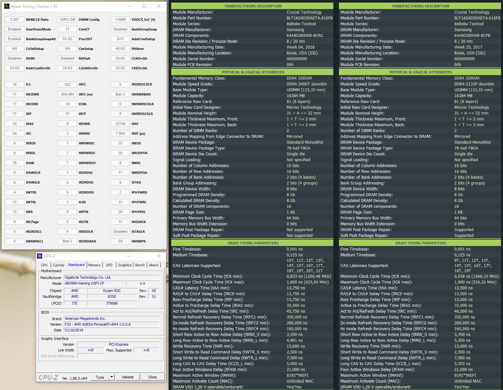The height and width of the screenshot is (390, 503).
Task: Click part number BLT16G4D30AETA.K16FB in left panel
Action: click(309, 18)
